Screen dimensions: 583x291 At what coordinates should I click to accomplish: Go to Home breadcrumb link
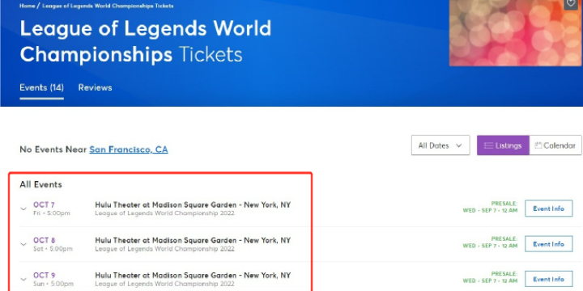tap(28, 6)
